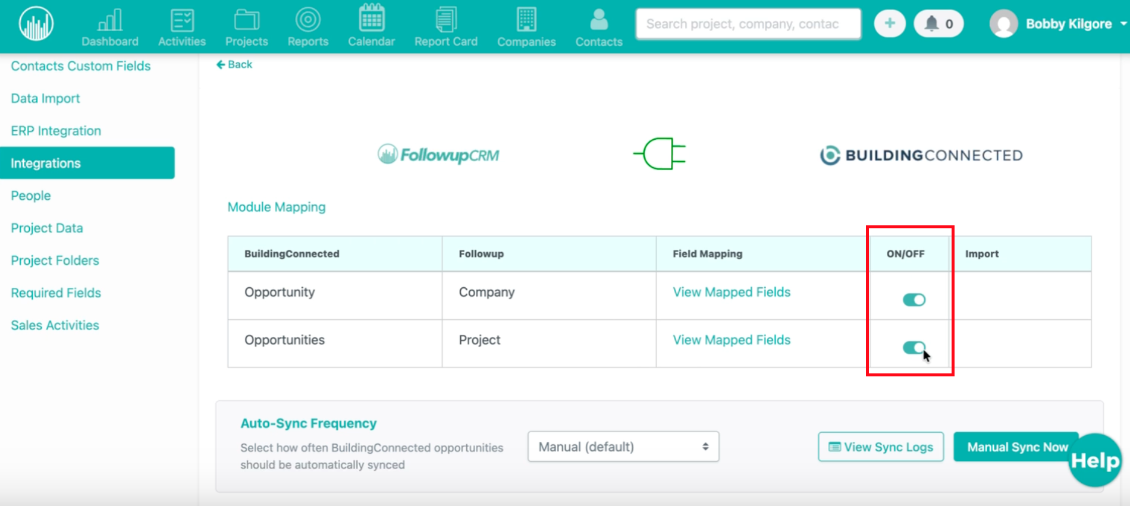Expand the Auto-Sync Frequency dropdown

[x=623, y=447]
